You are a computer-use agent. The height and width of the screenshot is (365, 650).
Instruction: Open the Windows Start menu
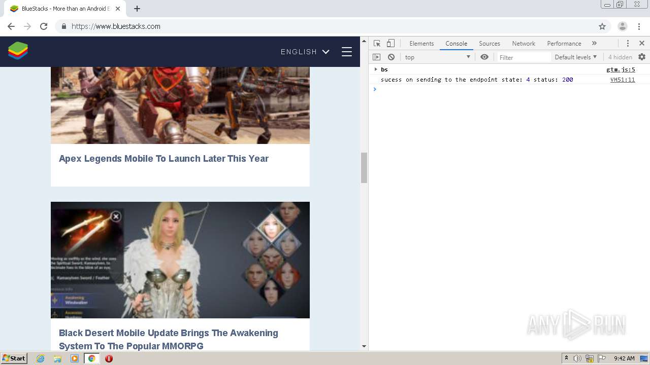[x=14, y=358]
